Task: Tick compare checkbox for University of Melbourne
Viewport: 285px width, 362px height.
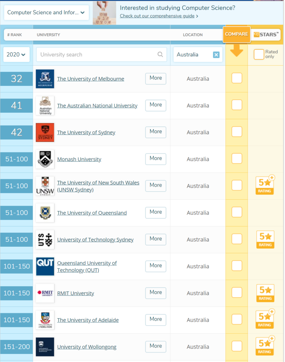Action: point(237,78)
